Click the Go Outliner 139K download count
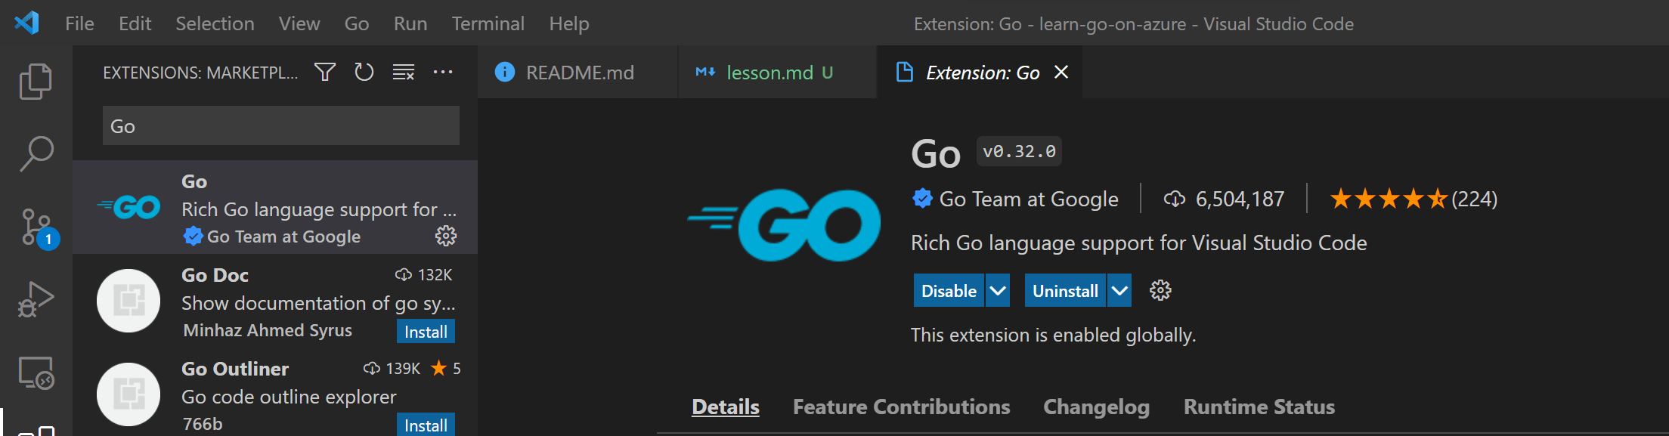Screen dimensions: 1669x436 392,368
